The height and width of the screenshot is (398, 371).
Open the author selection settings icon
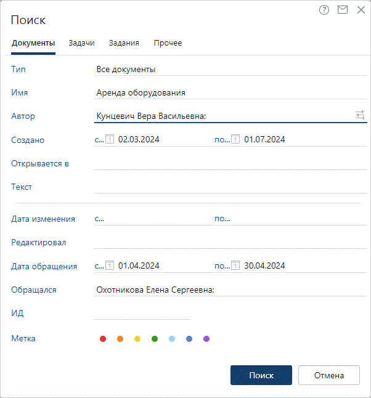pyautogui.click(x=360, y=115)
